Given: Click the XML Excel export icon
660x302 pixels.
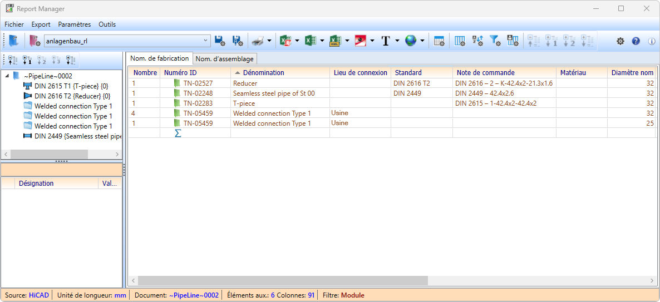Looking at the screenshot, I should (x=335, y=41).
